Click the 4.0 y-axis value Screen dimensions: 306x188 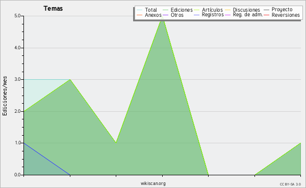pos(17,48)
